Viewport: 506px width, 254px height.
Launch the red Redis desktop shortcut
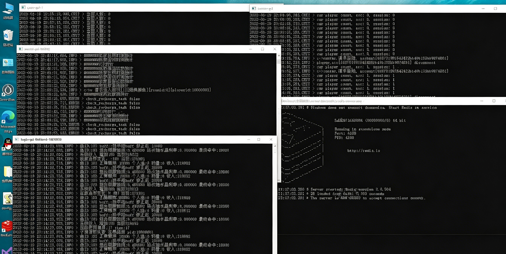[x=7, y=226]
